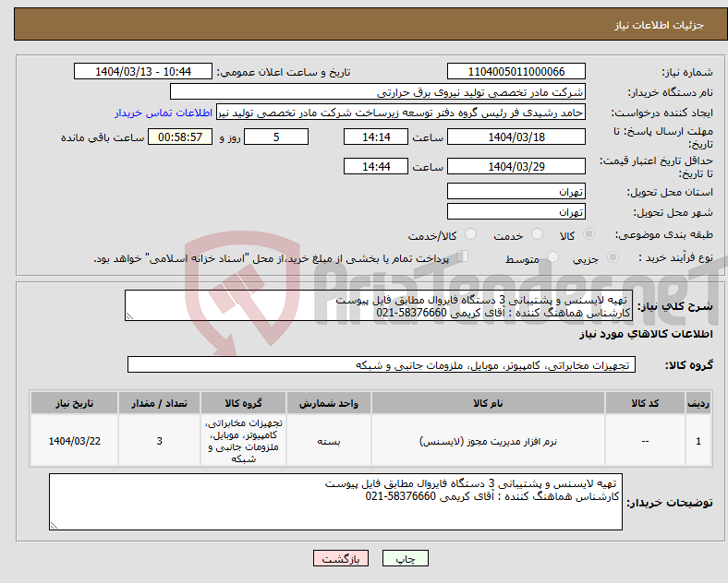Select the کالا/خدمت radio button
Screen dimensions: 728x583
(x=470, y=234)
